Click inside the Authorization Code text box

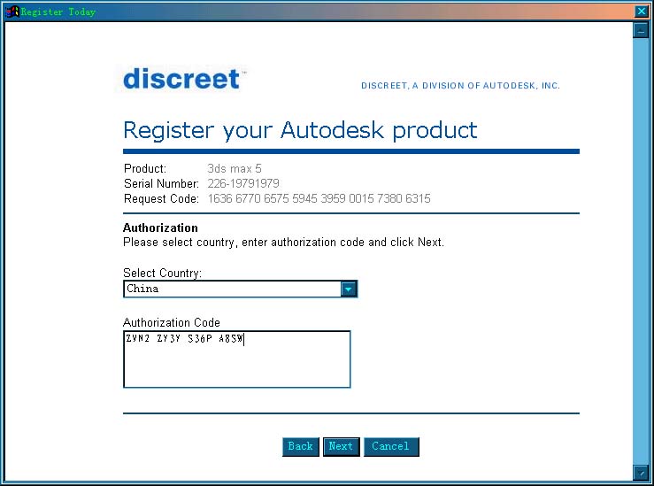click(236, 359)
